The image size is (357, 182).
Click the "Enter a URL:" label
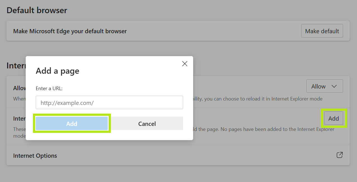[49, 88]
